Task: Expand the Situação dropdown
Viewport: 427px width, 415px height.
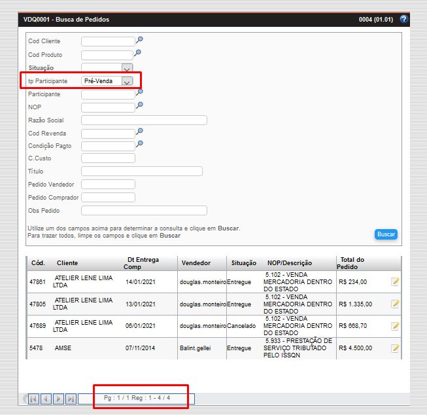Action: pyautogui.click(x=127, y=68)
